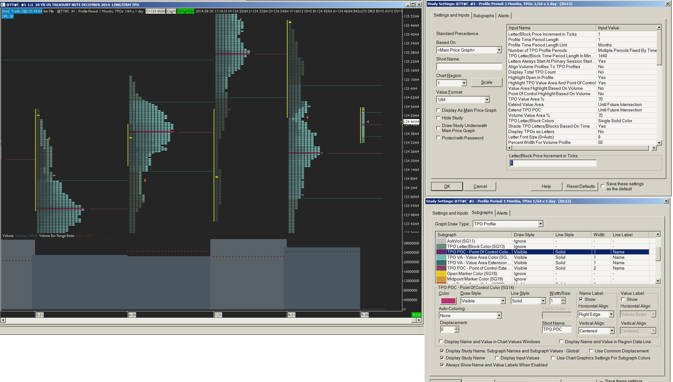
Task: Click yellow Open Marker Color row icon
Action: point(441,273)
